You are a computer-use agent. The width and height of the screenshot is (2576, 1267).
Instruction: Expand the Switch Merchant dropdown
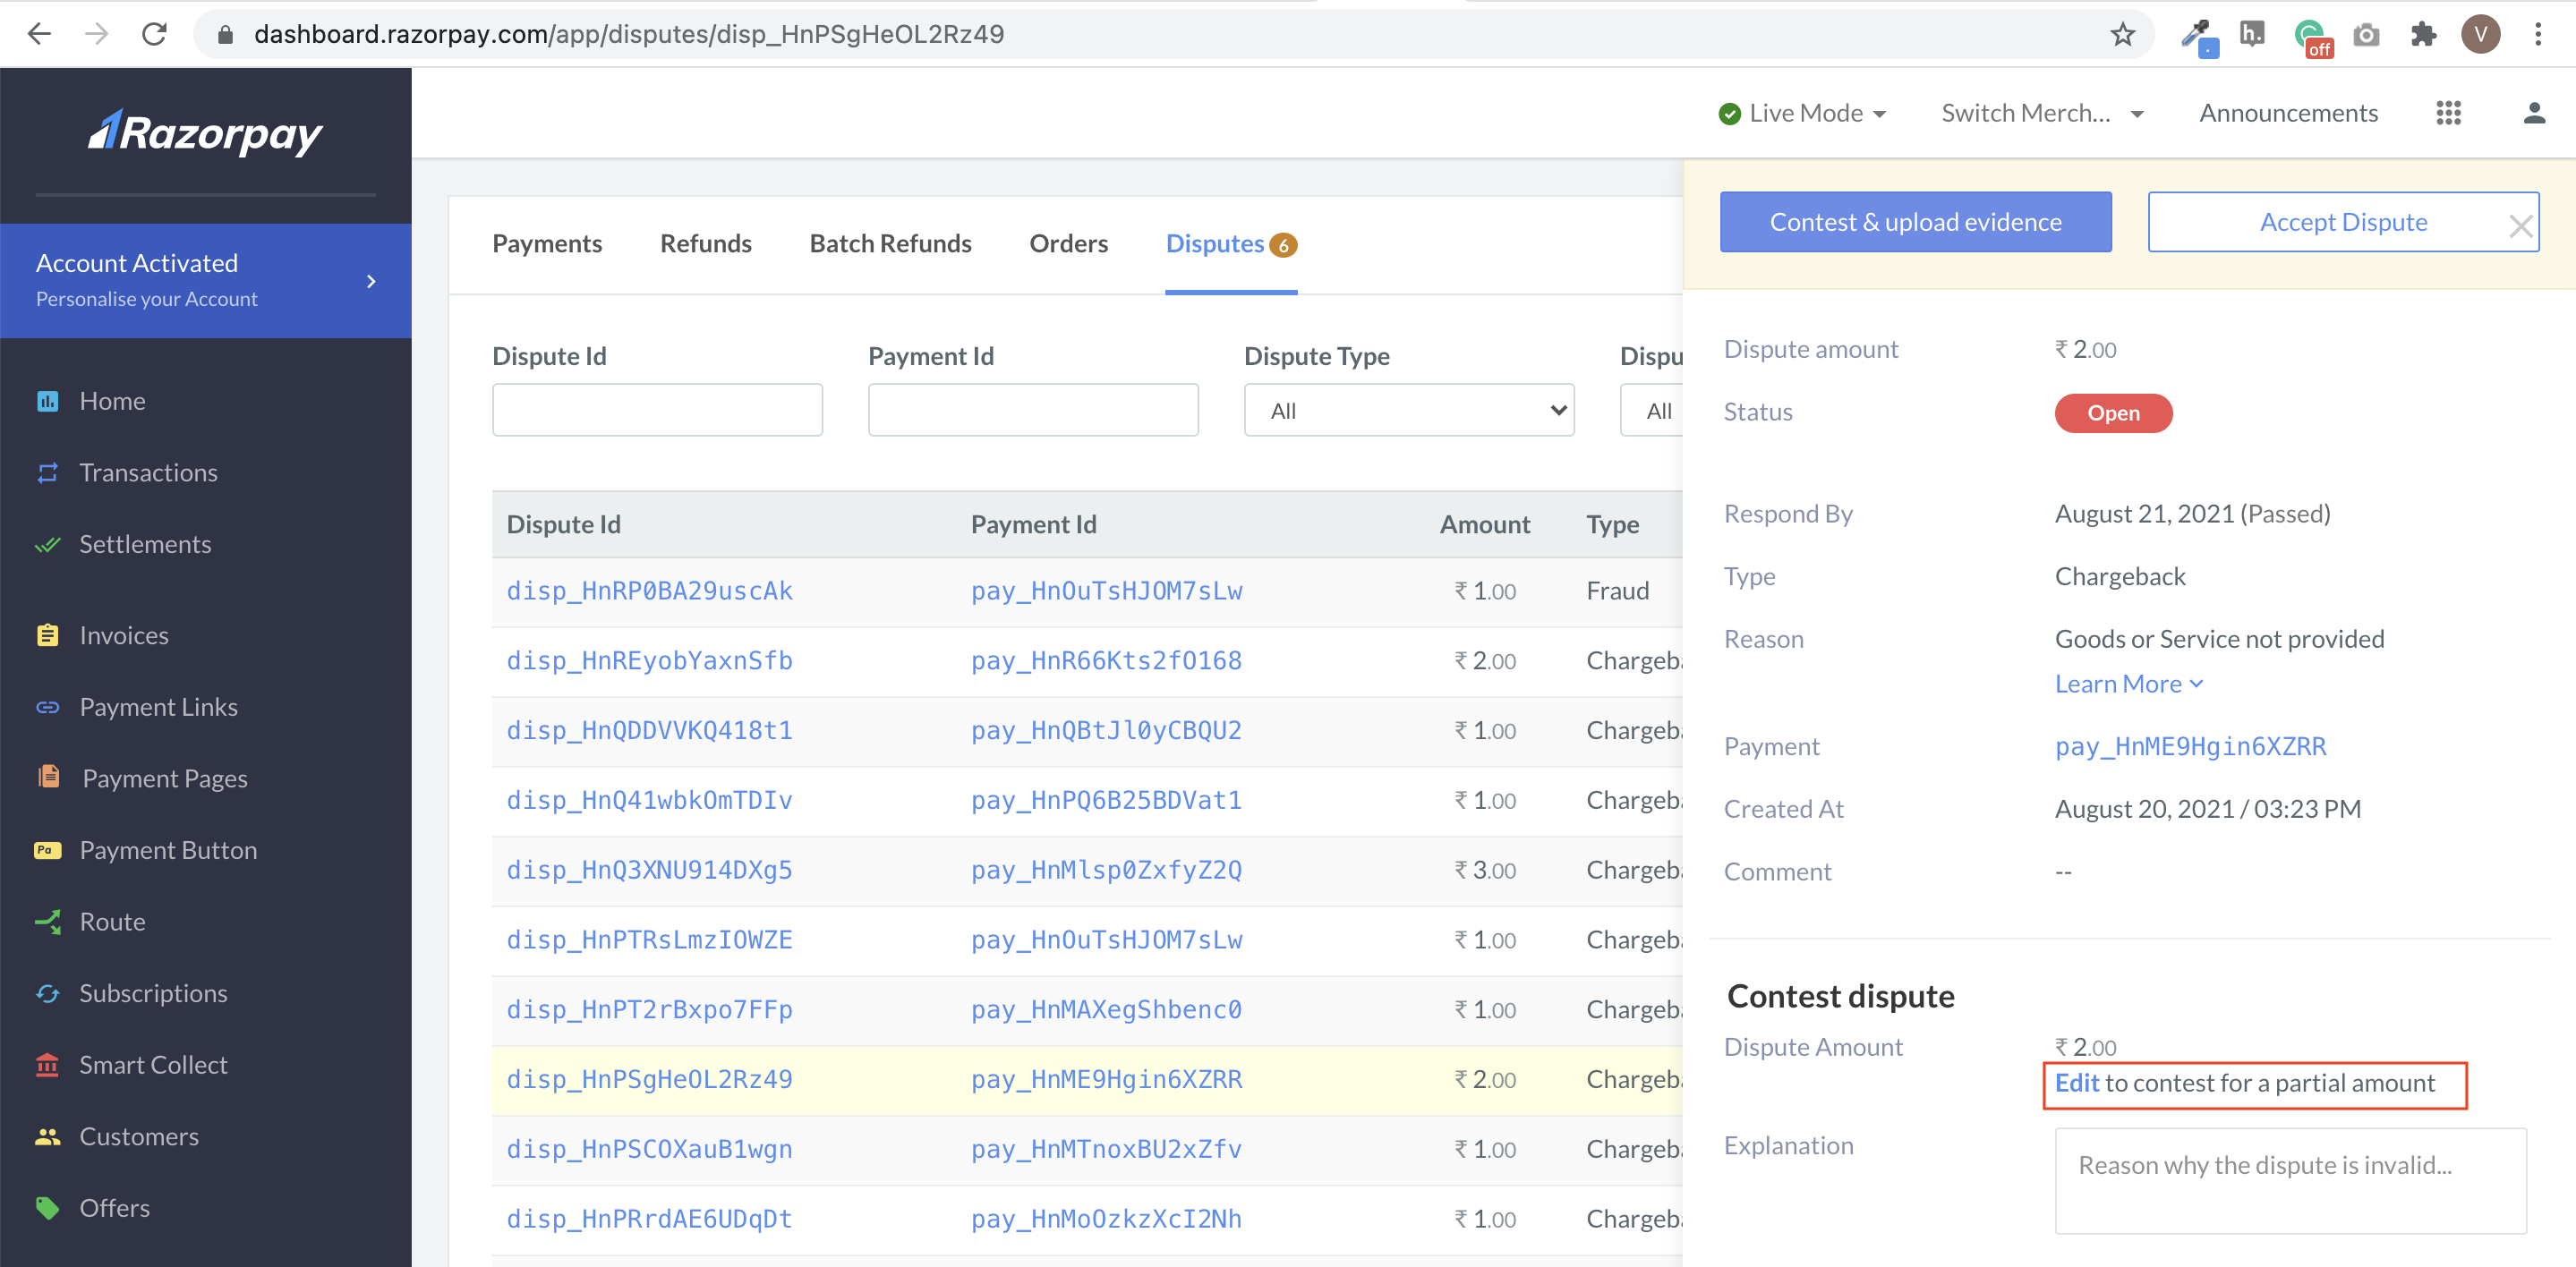(2042, 113)
